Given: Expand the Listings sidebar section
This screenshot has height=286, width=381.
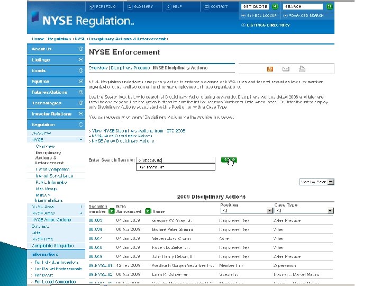Looking at the screenshot, I should pyautogui.click(x=56, y=60).
